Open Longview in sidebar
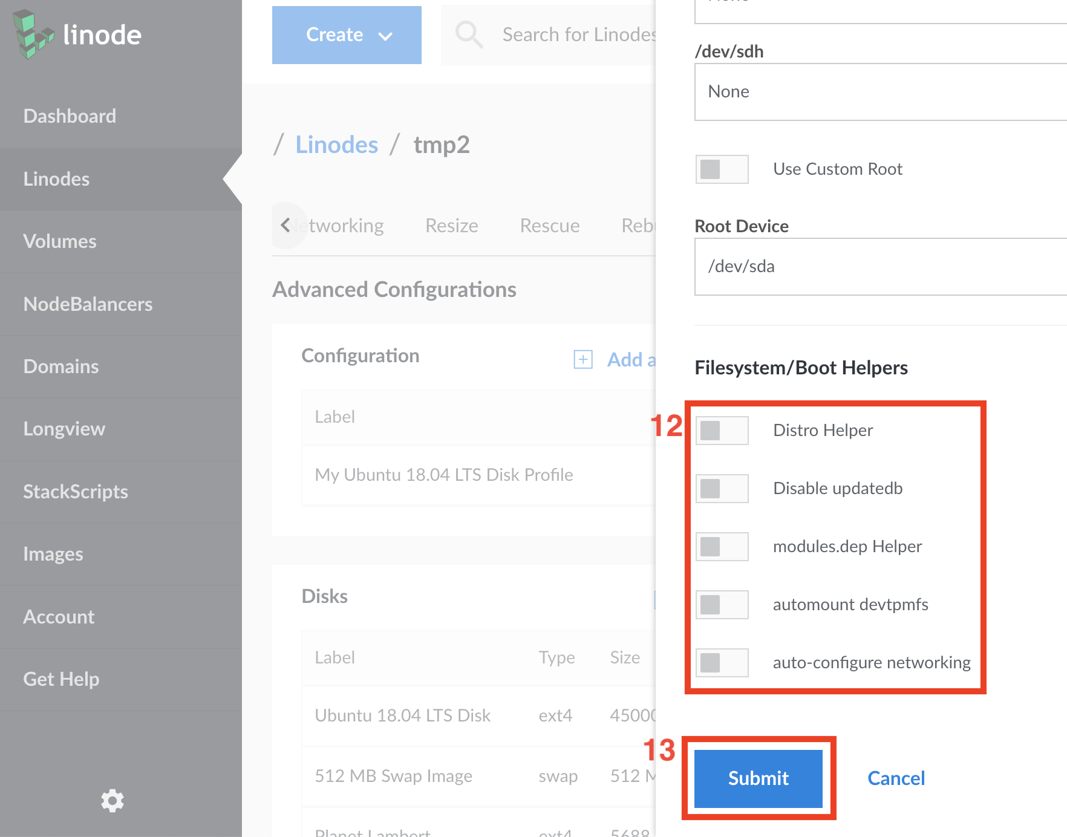Screen dimensions: 1067x837 tap(121, 429)
